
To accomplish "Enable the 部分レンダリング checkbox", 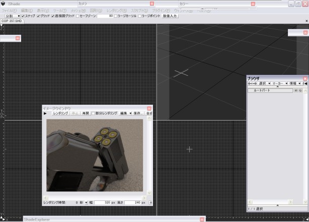I will point(93,114).
